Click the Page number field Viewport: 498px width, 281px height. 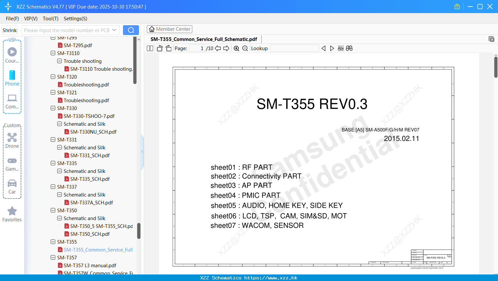[x=197, y=48]
